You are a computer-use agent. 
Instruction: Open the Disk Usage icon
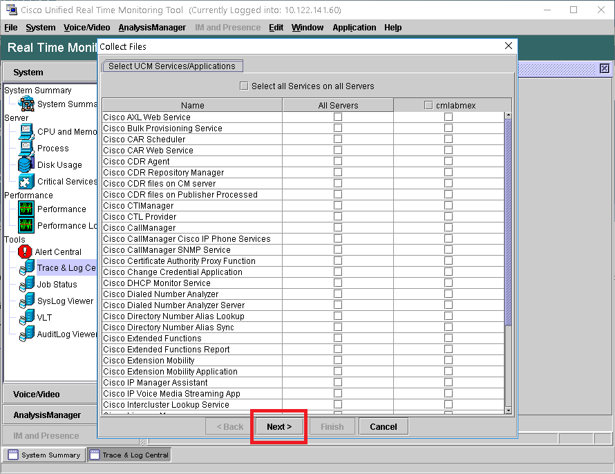pos(26,164)
